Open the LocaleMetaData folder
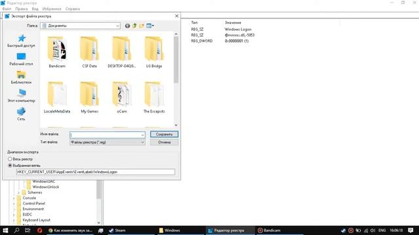Screen dimensions: 419x235 (x=57, y=97)
